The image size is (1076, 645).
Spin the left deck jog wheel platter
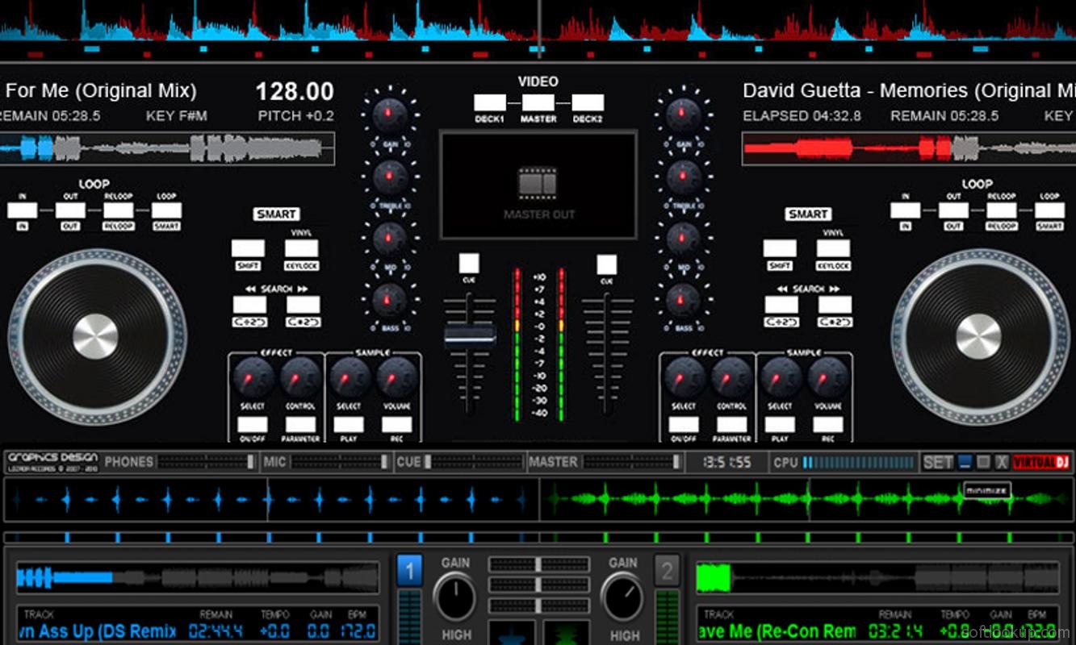[96, 336]
